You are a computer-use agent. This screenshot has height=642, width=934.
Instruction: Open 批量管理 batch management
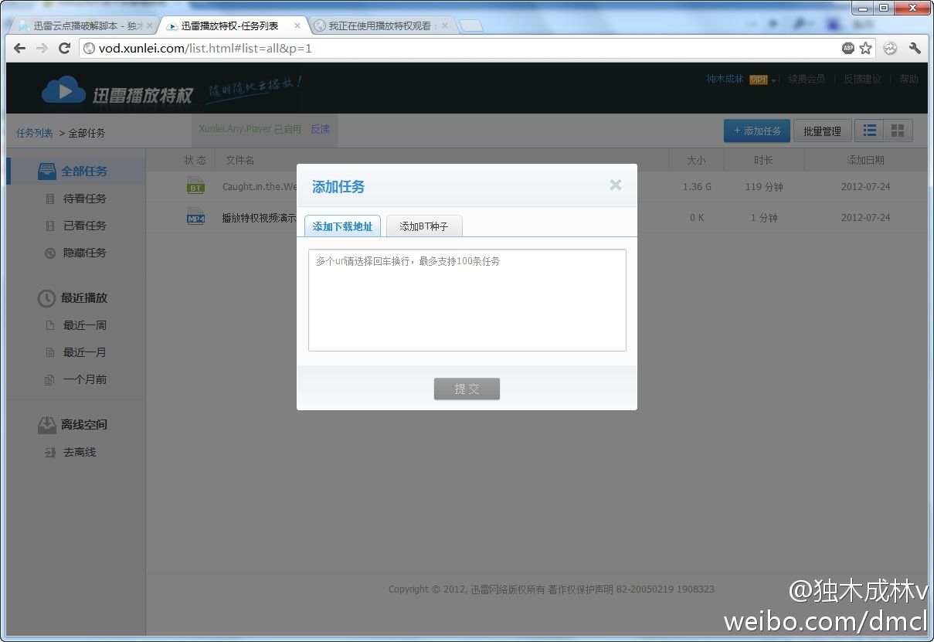click(822, 131)
